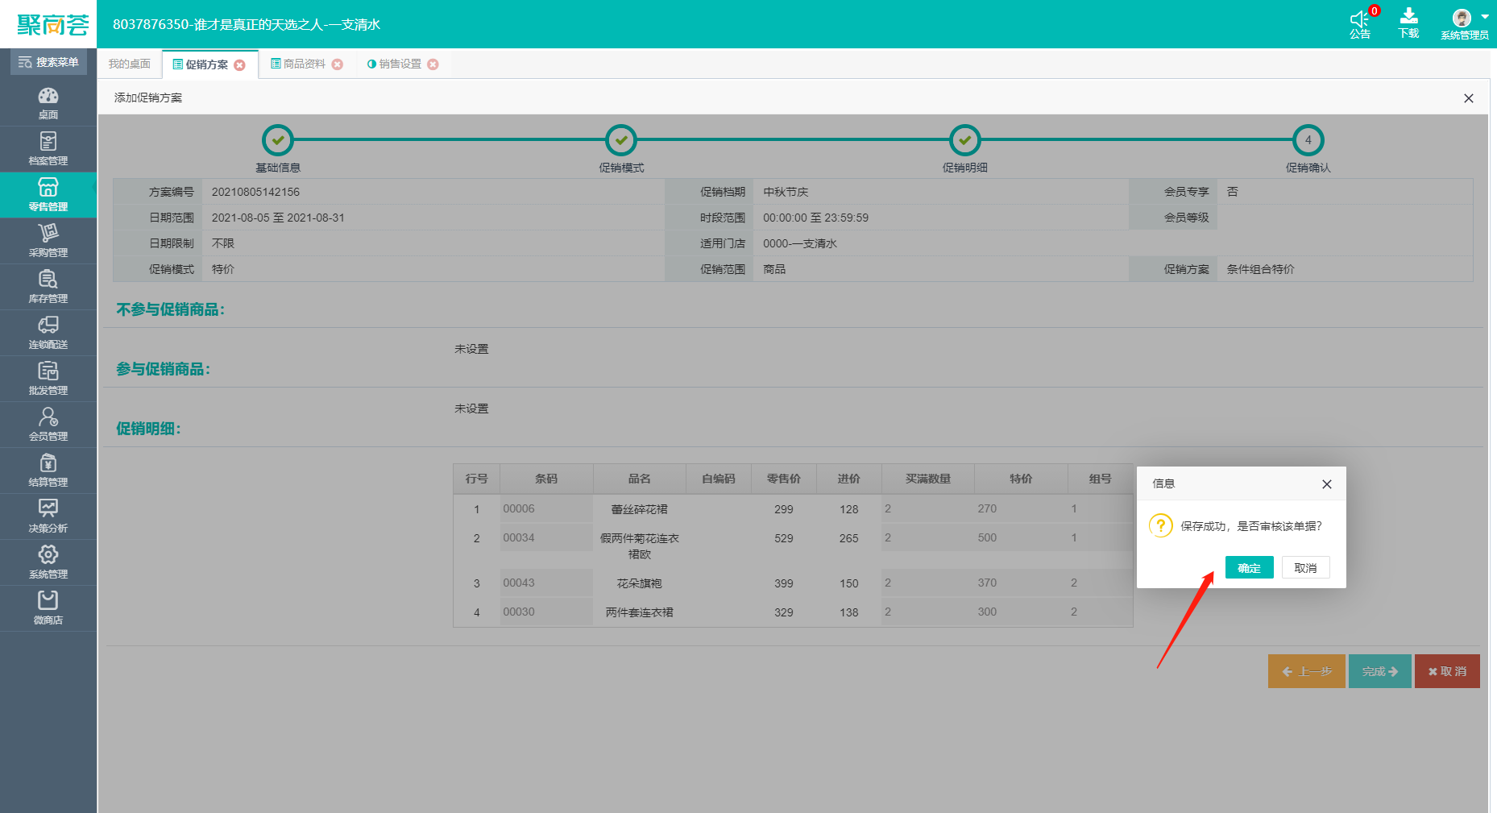
Task: Select product name 花朵旗袍
Action: 640,583
